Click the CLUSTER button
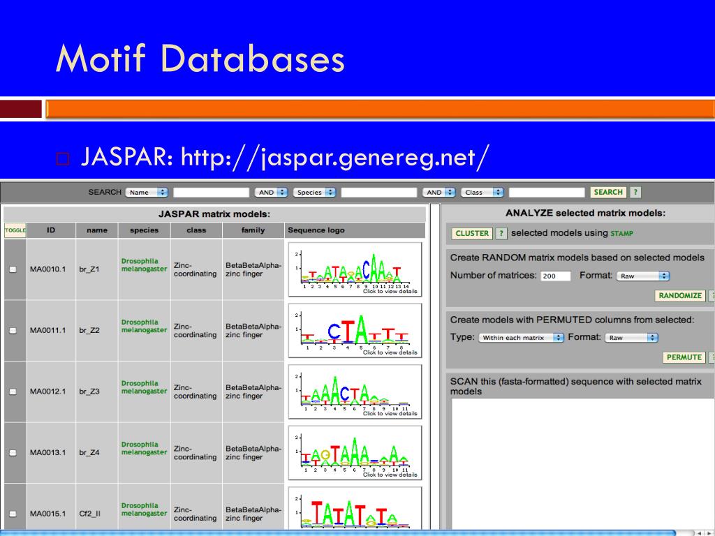The image size is (715, 536). click(472, 233)
